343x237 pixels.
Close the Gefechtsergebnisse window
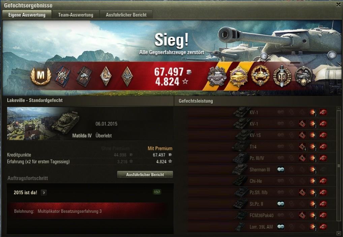[x=338, y=5]
